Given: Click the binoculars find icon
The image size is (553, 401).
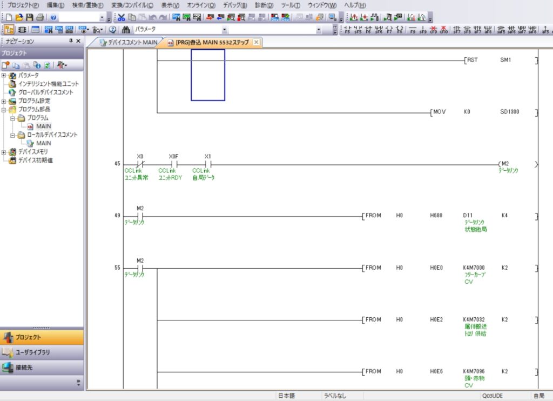Looking at the screenshot, I should pos(126,30).
